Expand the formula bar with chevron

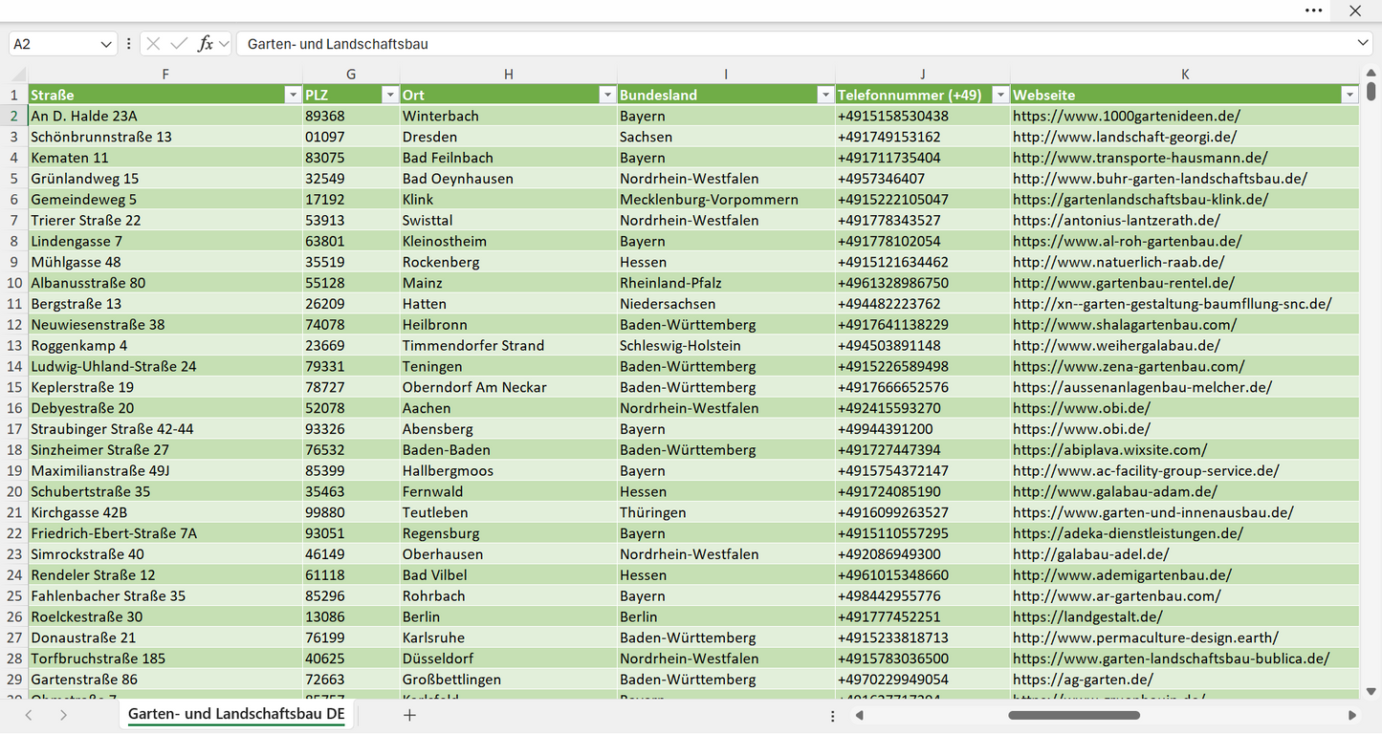tap(1363, 44)
